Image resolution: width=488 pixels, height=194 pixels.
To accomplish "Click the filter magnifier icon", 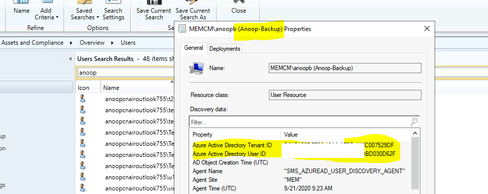I will 415,121.
